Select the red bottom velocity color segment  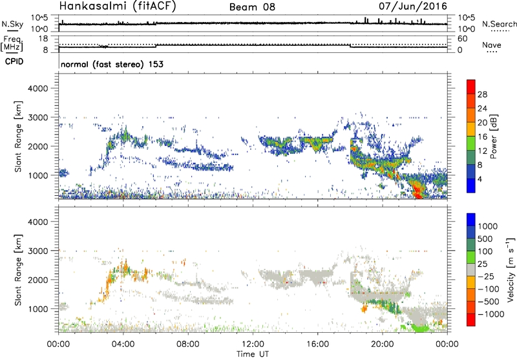(x=471, y=320)
